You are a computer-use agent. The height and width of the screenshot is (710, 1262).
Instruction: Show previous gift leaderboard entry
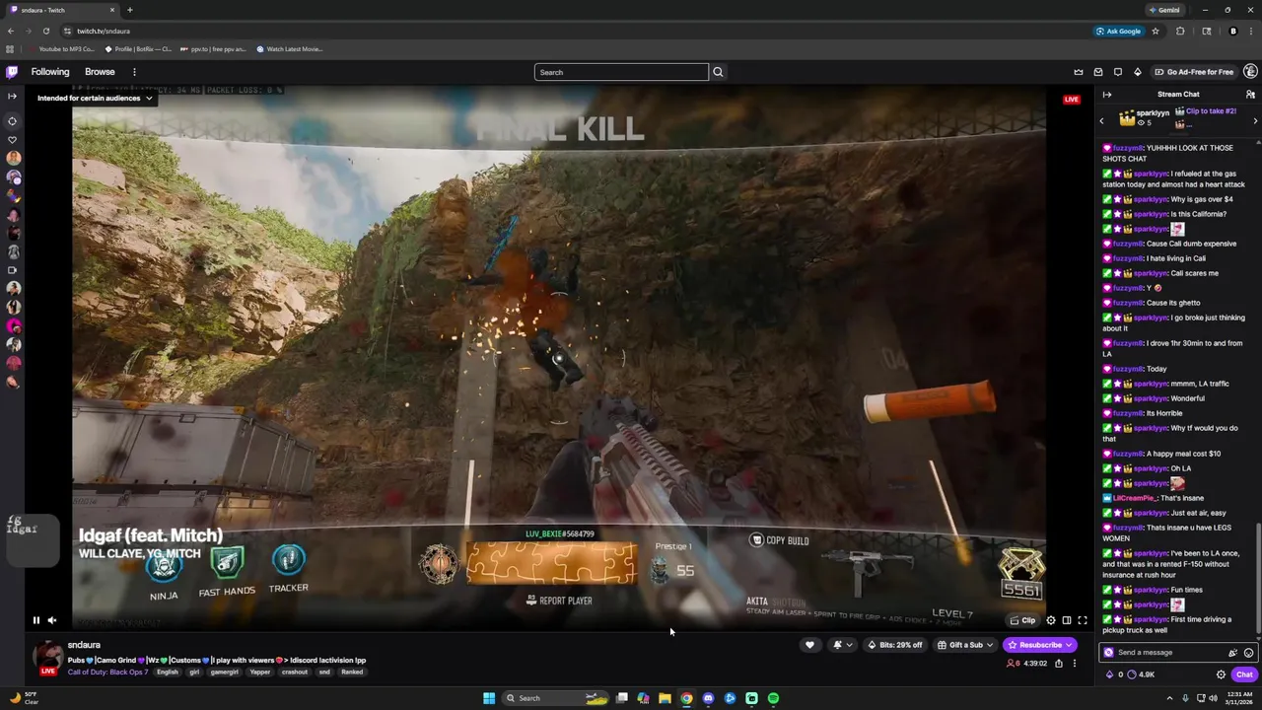[x=1102, y=121]
